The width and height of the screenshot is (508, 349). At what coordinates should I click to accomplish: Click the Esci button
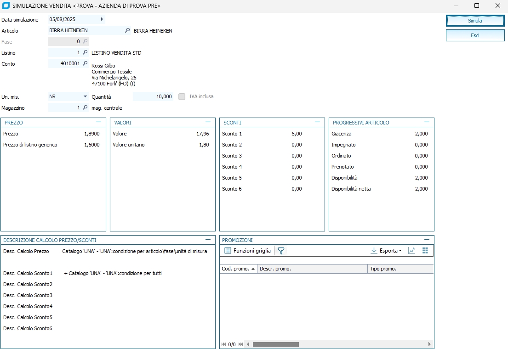[x=475, y=35]
